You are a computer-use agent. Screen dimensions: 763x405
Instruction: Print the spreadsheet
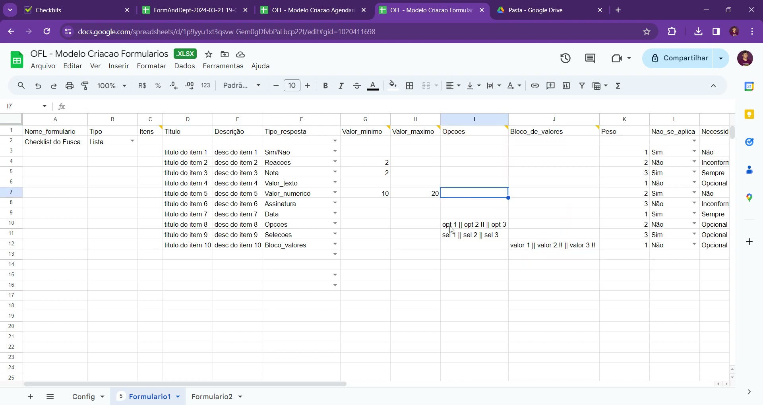pos(70,86)
